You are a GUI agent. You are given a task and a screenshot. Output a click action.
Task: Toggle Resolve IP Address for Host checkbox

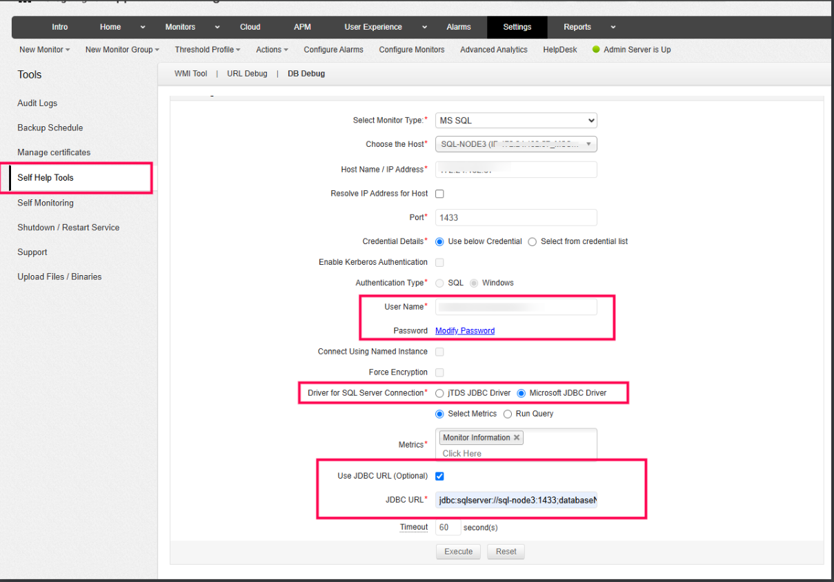click(x=439, y=194)
